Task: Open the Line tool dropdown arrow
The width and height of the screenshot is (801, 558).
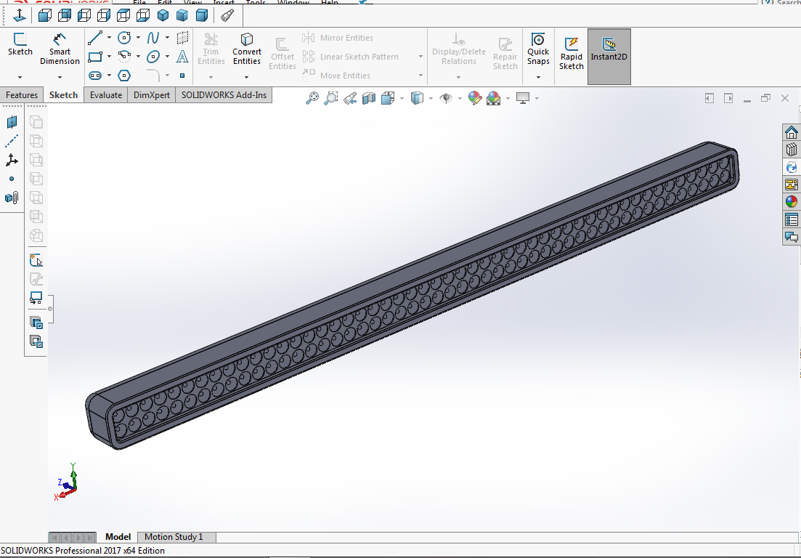Action: tap(109, 38)
